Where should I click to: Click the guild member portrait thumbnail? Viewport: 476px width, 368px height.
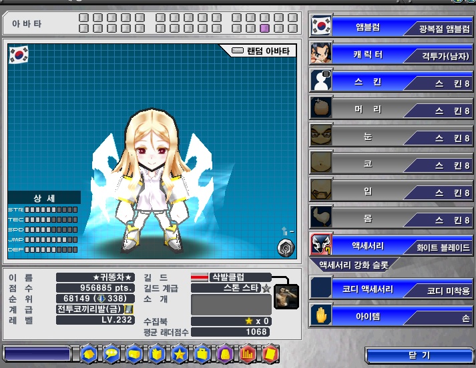pyautogui.click(x=286, y=297)
